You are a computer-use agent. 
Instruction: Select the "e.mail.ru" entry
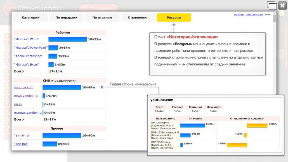[22, 135]
